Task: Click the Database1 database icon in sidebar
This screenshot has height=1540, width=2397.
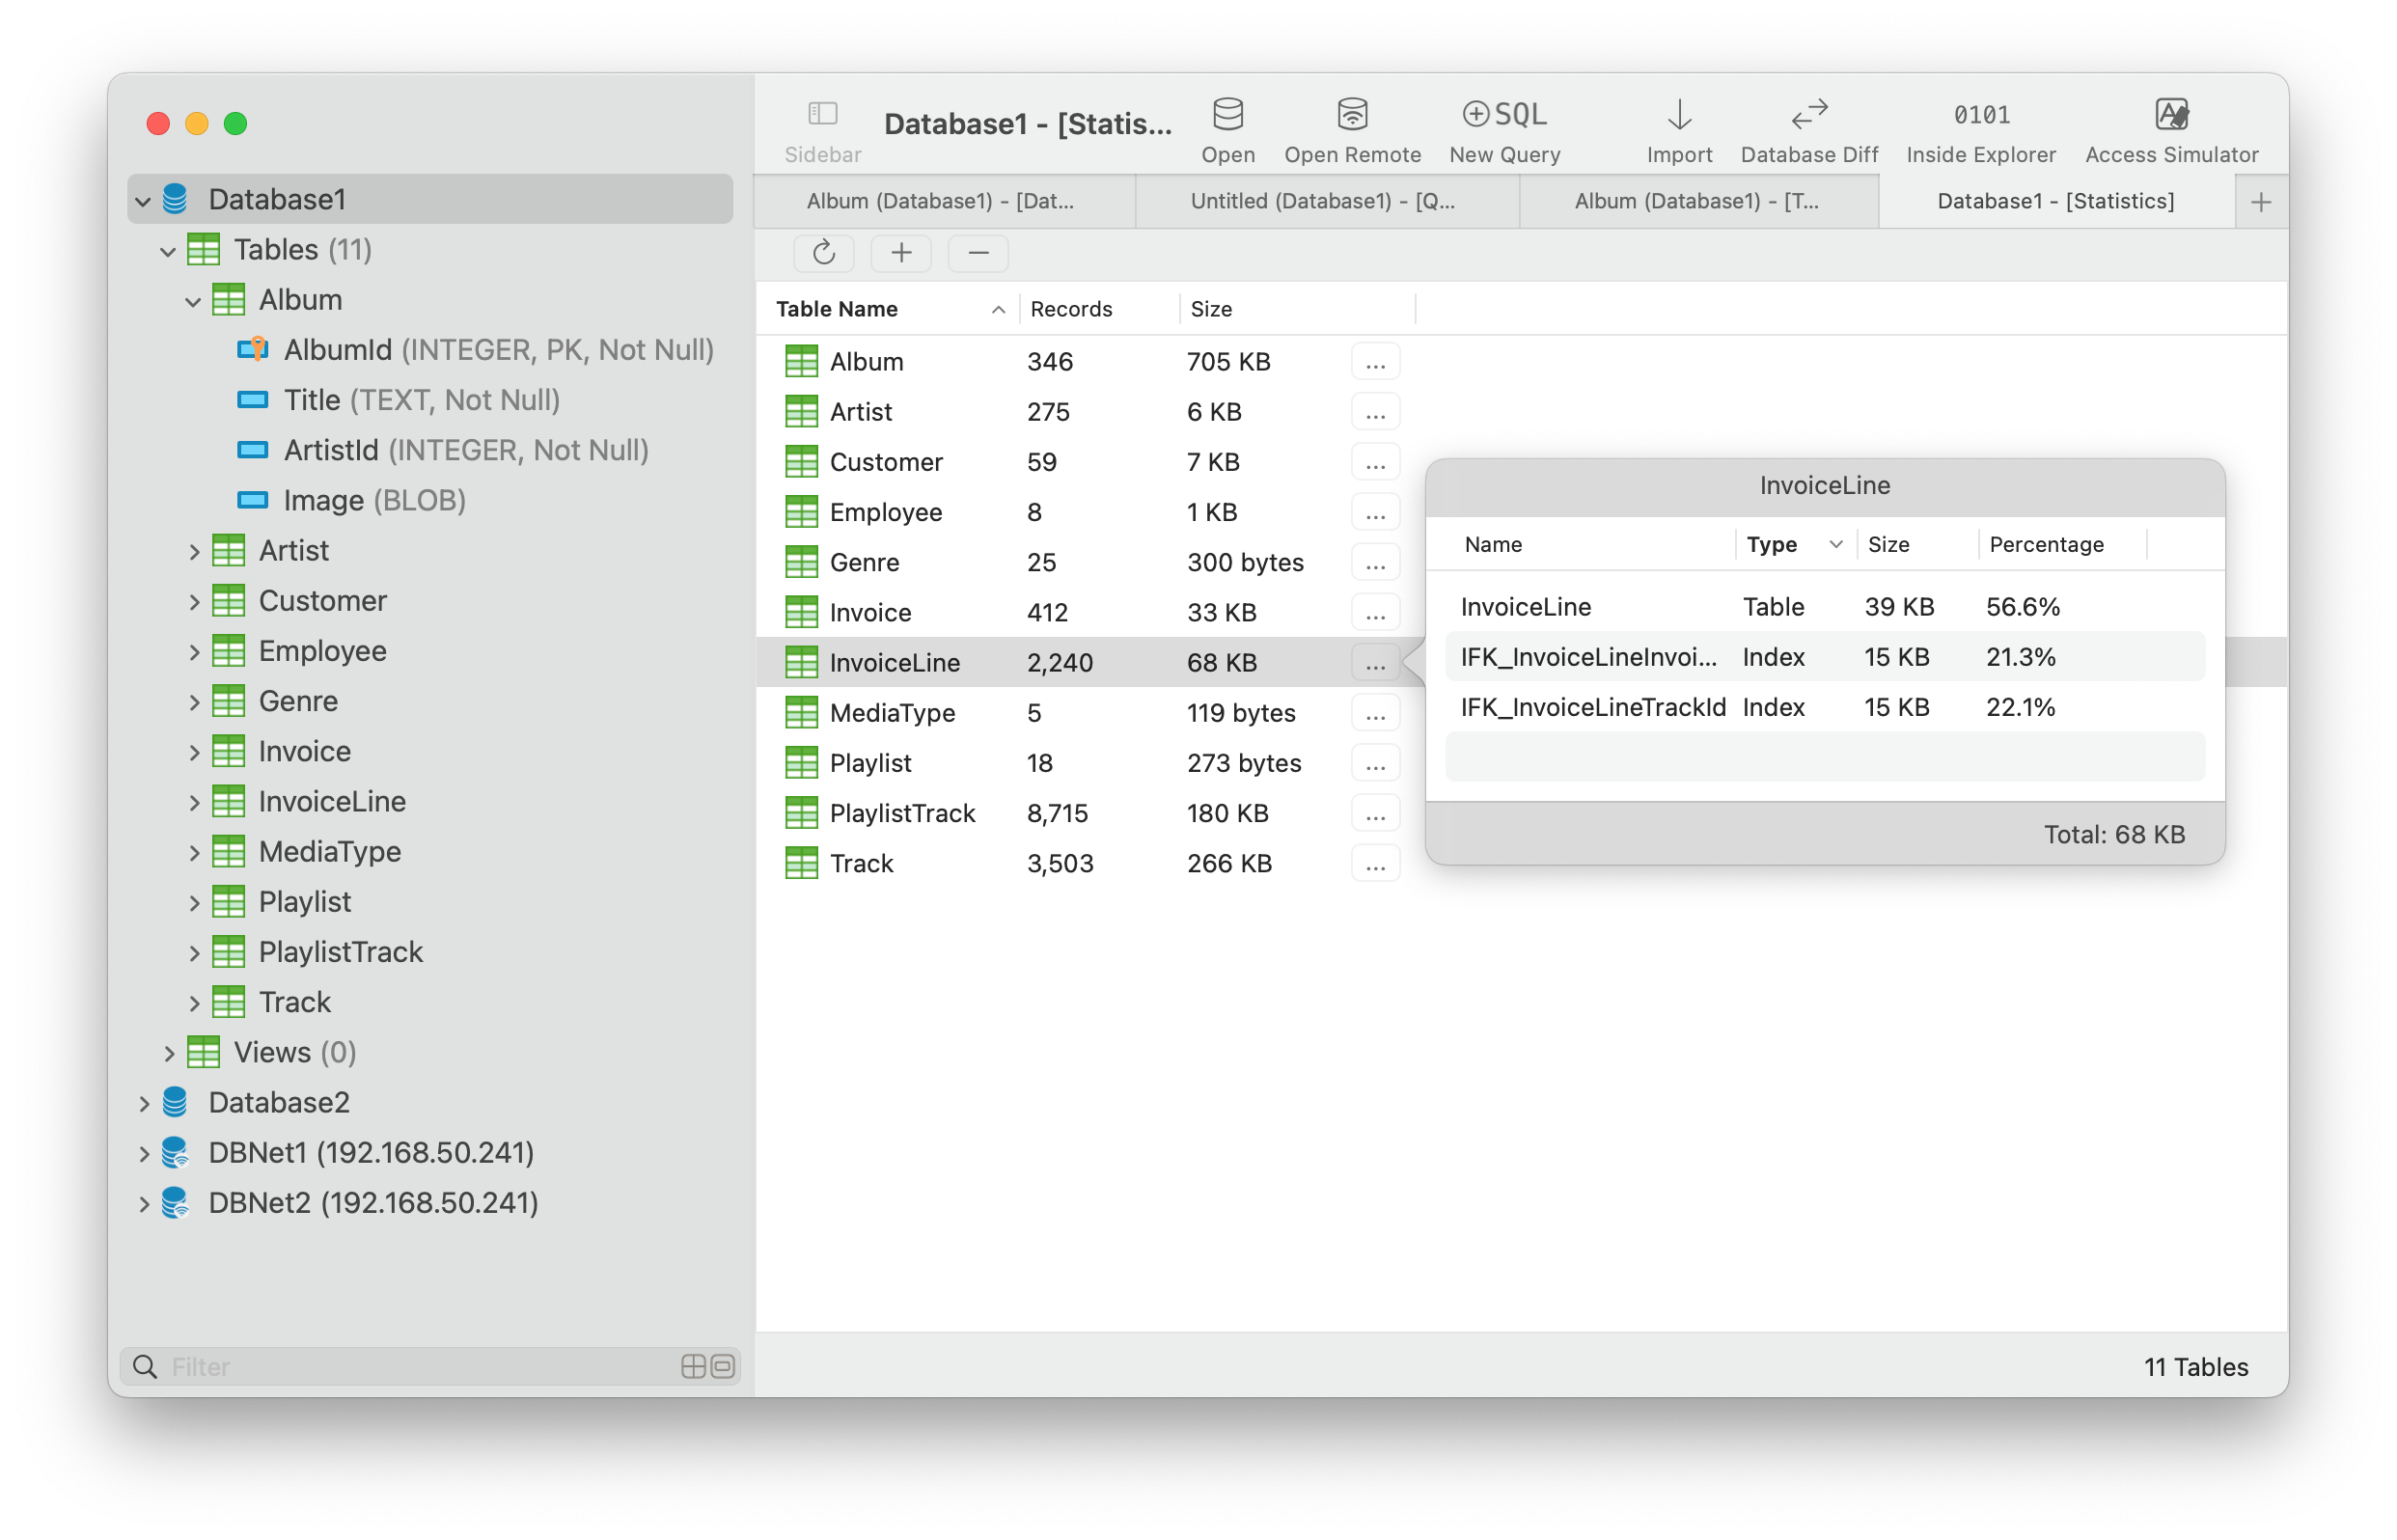Action: coord(175,199)
